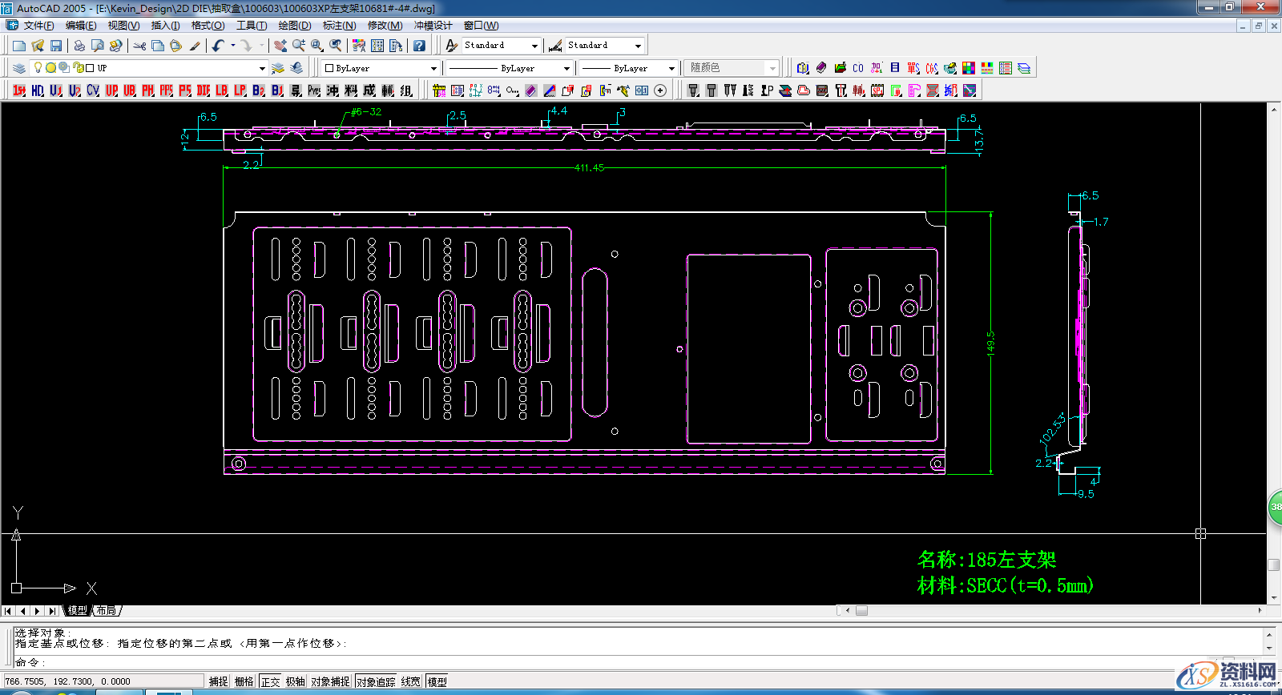Toggle 栅格 grid display button
Viewport: 1282px width, 695px height.
[244, 681]
